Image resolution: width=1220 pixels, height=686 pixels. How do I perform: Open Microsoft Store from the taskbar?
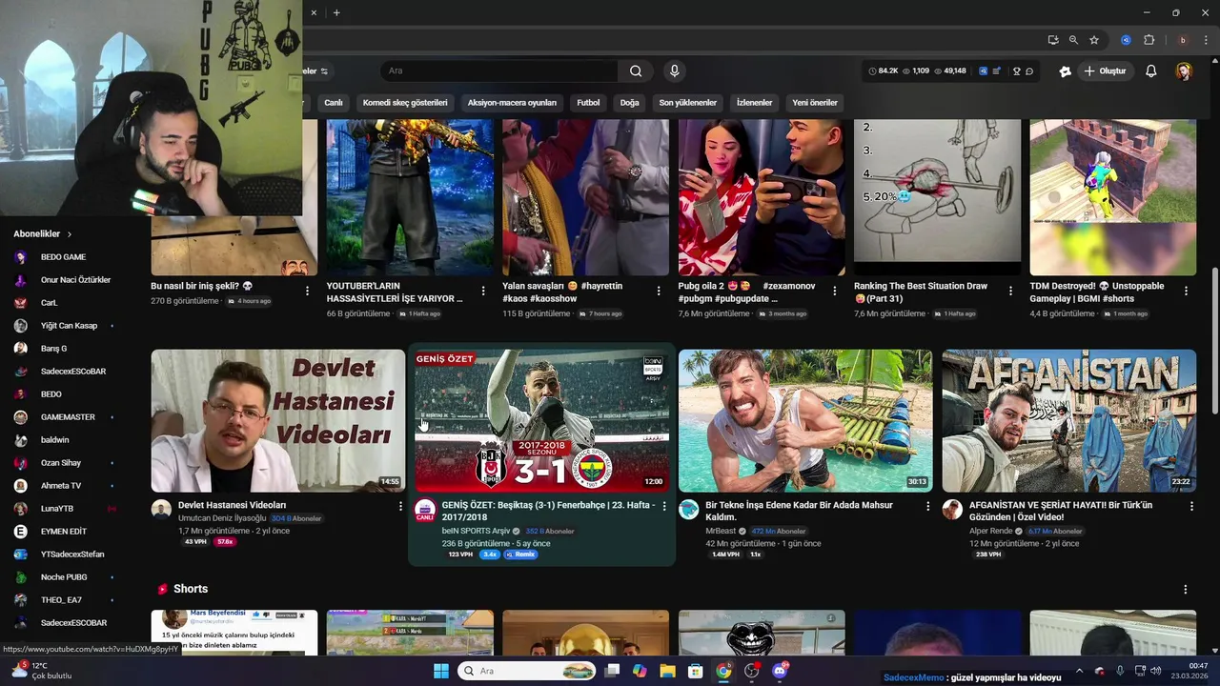(x=696, y=671)
